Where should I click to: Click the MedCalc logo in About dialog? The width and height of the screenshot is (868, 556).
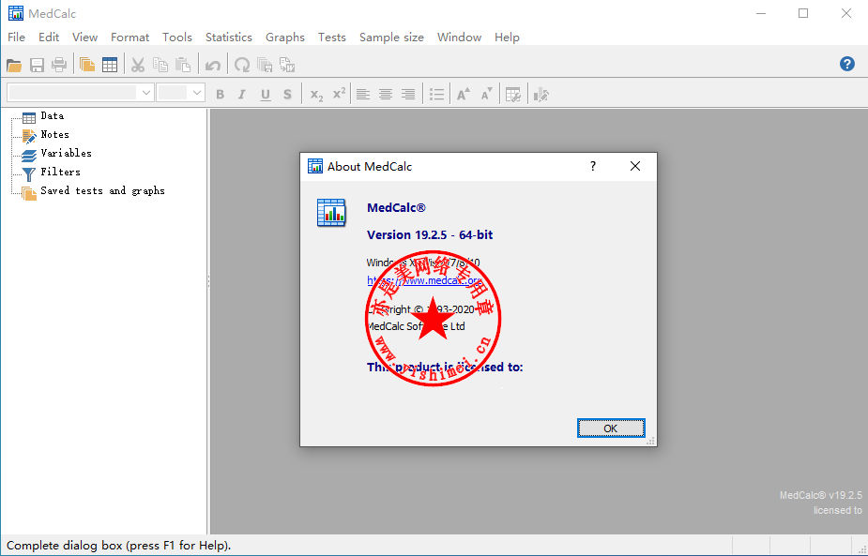click(331, 213)
